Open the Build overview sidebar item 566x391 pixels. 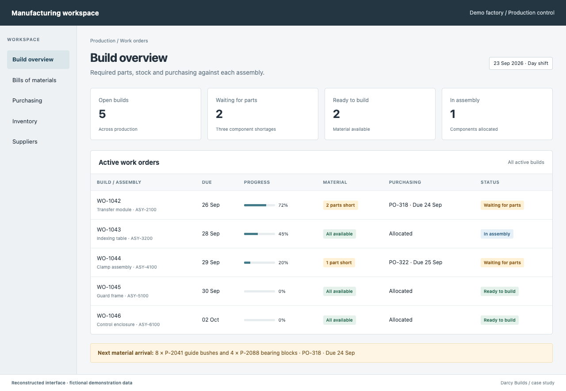pos(38,60)
